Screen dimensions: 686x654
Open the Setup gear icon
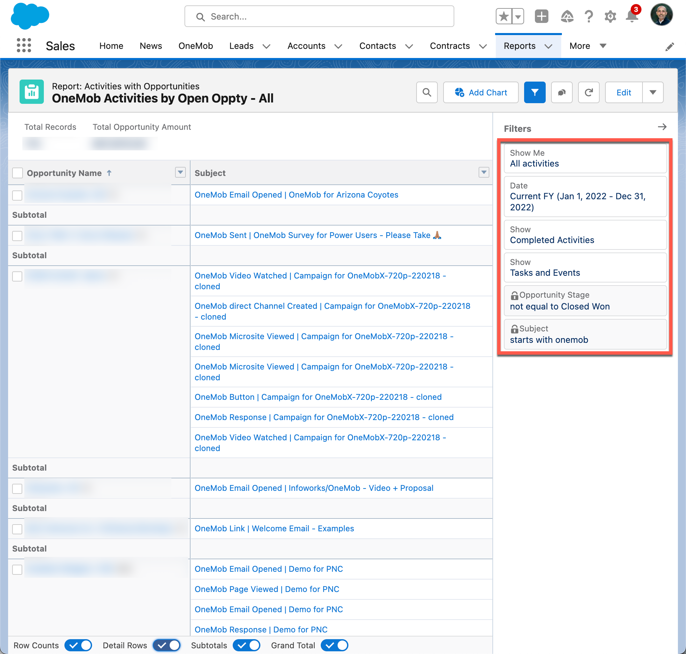(x=610, y=17)
